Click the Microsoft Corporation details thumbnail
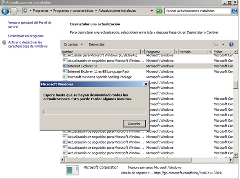Image resolution: width=240 pixels, height=179 pixels. click(x=72, y=170)
